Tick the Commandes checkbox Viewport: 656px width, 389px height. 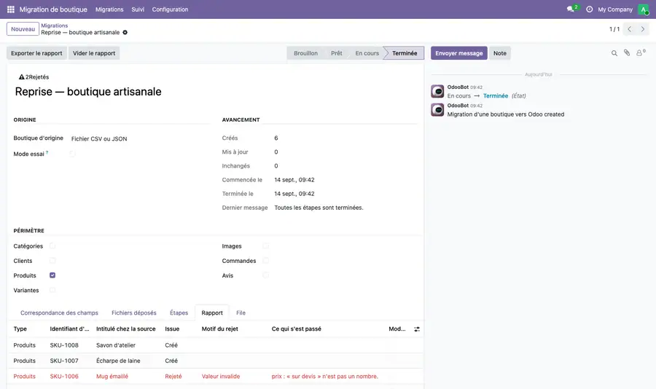pos(265,261)
